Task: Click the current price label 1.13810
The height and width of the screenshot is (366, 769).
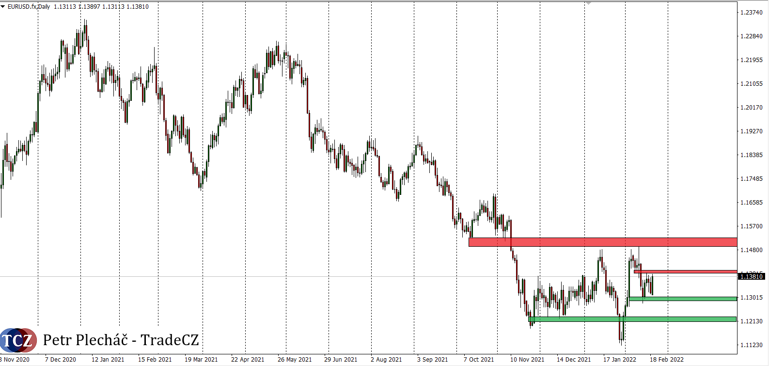Action: pos(752,276)
